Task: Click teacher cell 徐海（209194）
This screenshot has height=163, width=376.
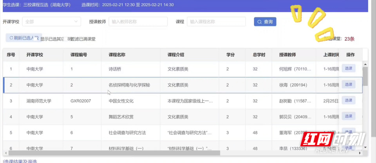Action: (x=293, y=85)
